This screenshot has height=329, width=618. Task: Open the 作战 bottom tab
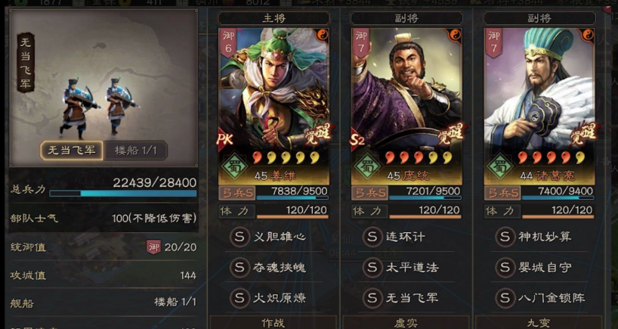273,322
